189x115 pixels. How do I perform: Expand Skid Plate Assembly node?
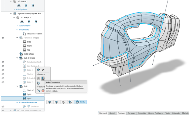click(11, 110)
